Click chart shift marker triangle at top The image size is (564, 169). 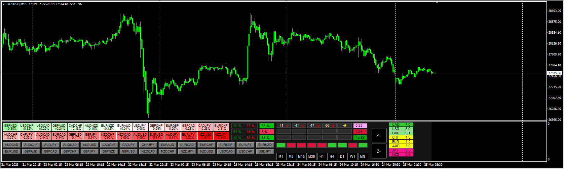[437, 3]
